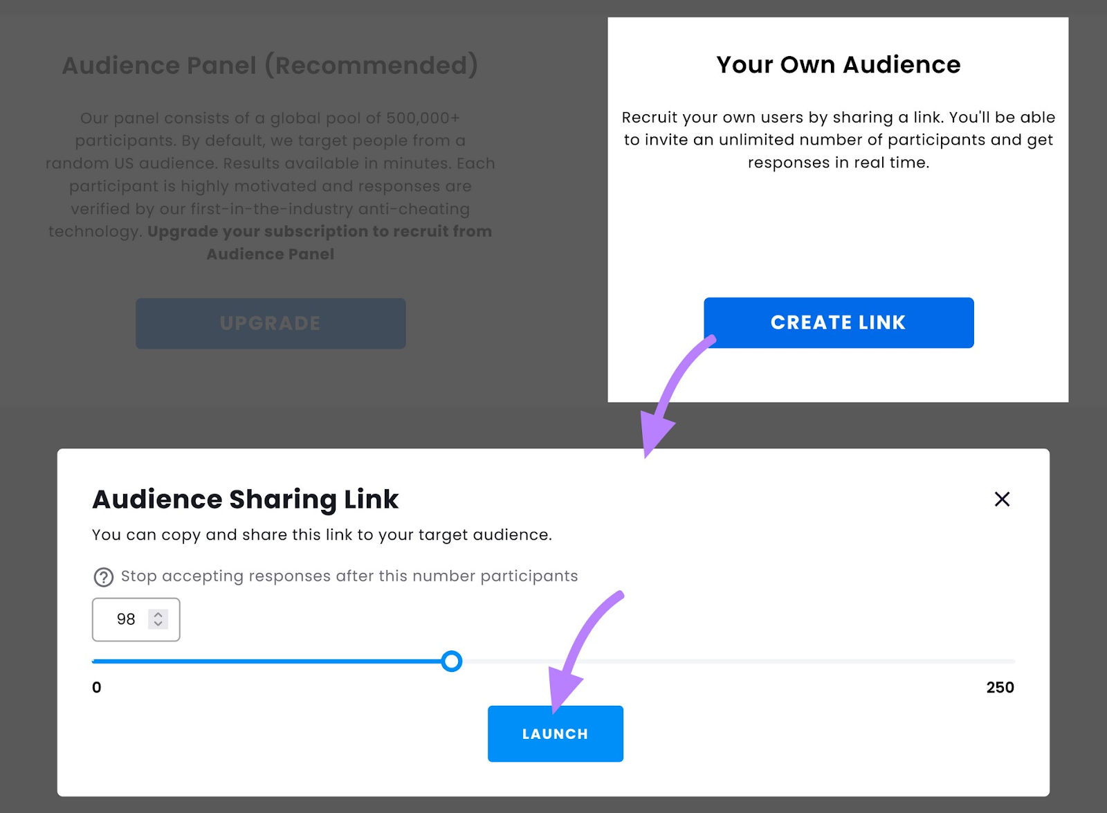The image size is (1107, 813).
Task: Decrease participant count with down arrow
Action: tap(158, 624)
